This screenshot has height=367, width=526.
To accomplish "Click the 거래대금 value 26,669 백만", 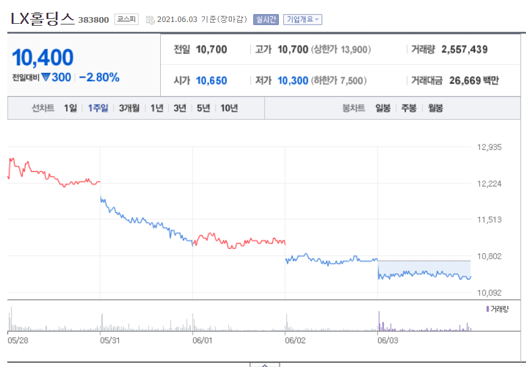I will (474, 81).
